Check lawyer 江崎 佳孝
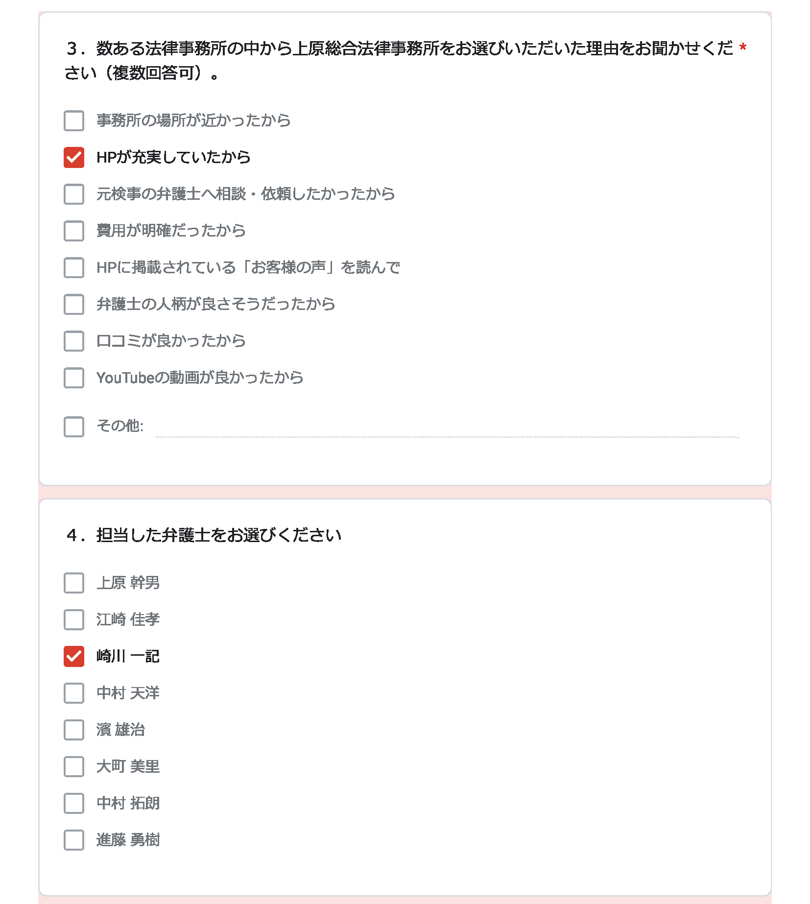The width and height of the screenshot is (810, 904). click(74, 619)
